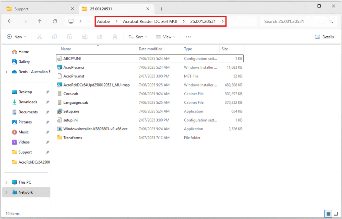
Task: Click the New button
Action: [16, 37]
